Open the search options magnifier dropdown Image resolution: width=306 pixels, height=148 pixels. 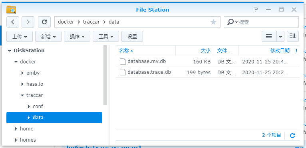coord(232,22)
